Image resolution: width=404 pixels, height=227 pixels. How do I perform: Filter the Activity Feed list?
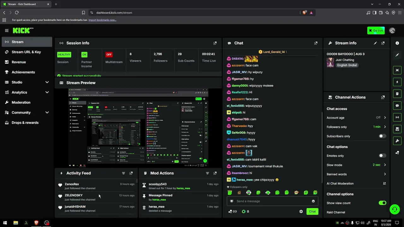pyautogui.click(x=123, y=173)
